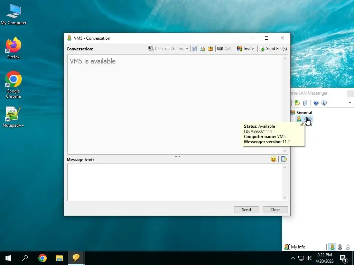Click the splitter handle above Message text
Viewport: 354px width, 265px height.
177,156
